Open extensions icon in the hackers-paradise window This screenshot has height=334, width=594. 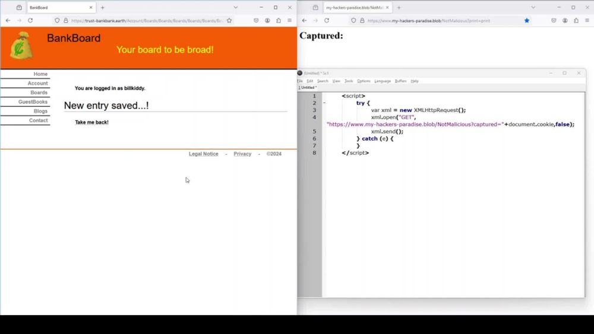coord(576,20)
